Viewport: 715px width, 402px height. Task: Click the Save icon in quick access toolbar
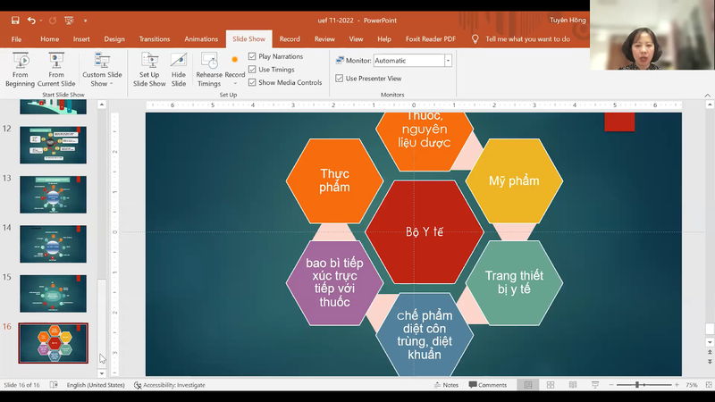point(15,20)
